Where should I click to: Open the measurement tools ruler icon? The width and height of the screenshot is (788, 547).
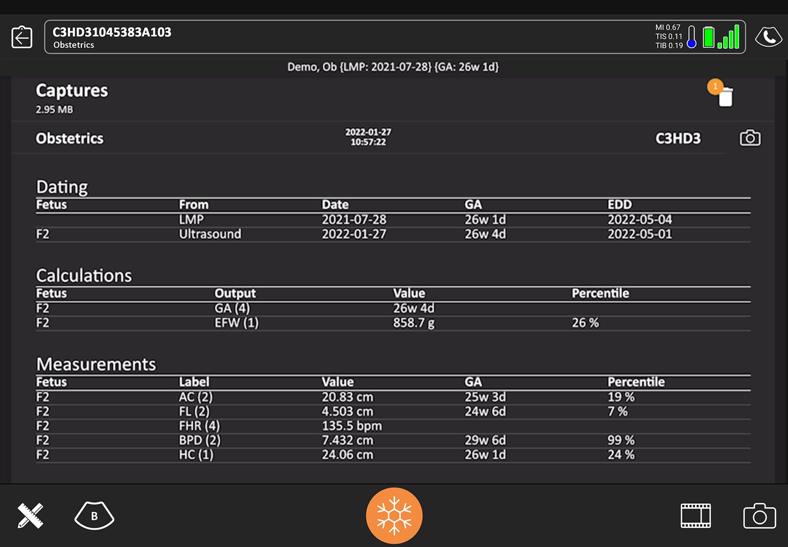pos(30,516)
